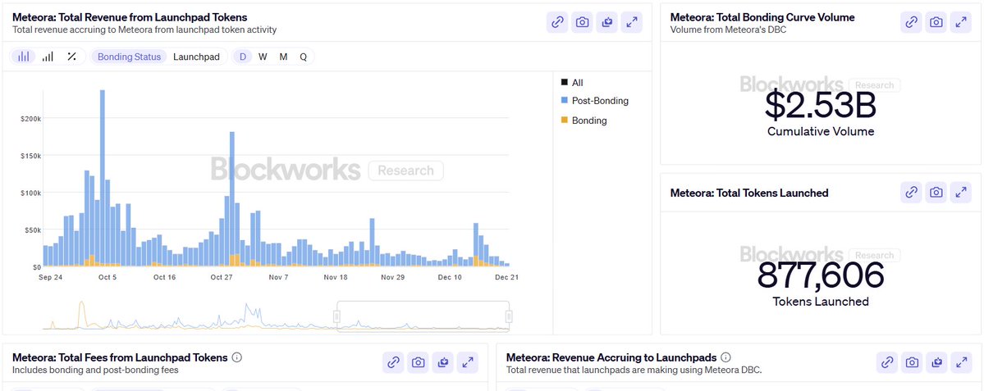Screen dimensions: 984x391
Task: Set interval to quarterly (Q)
Action: pyautogui.click(x=303, y=57)
